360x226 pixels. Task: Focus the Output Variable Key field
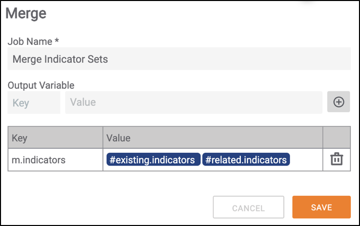pyautogui.click(x=34, y=102)
